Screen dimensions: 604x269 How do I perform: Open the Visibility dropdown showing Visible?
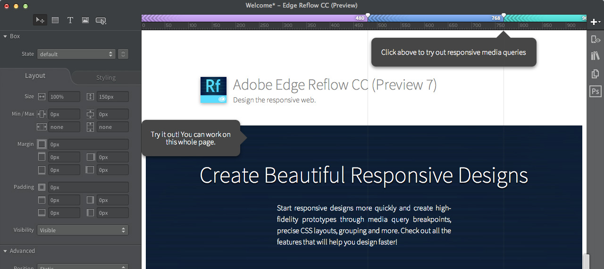pos(83,230)
